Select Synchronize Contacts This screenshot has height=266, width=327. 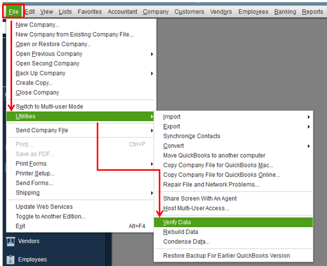(x=233, y=136)
